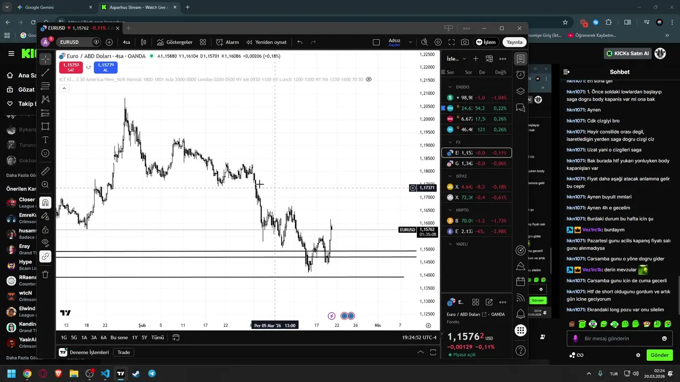The height and width of the screenshot is (382, 680).
Task: Expand the Adsız layout name dropdown
Action: (x=410, y=42)
